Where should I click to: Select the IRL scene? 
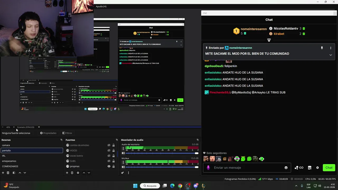point(32,156)
